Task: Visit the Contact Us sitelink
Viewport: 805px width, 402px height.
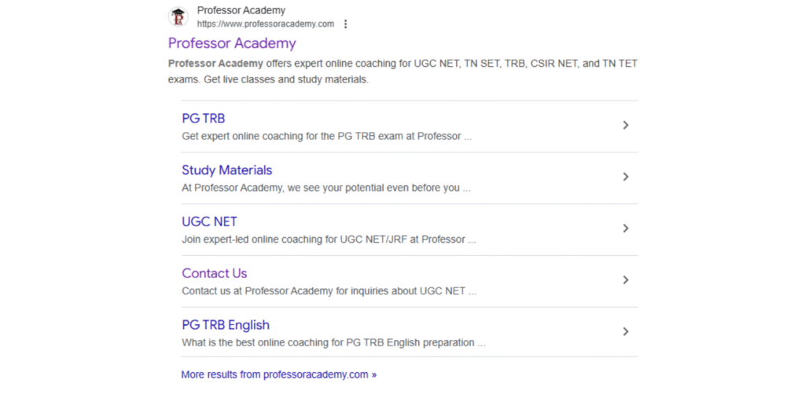Action: (214, 273)
